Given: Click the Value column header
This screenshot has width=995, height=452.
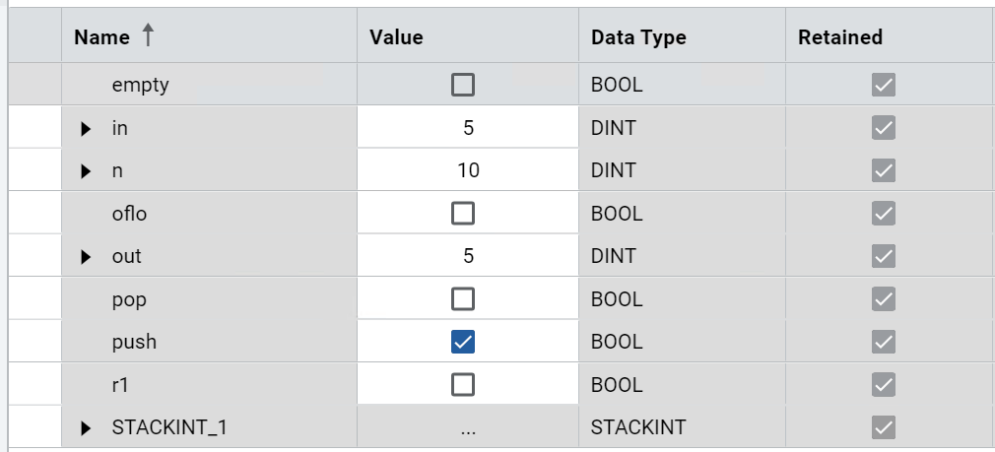Looking at the screenshot, I should tap(396, 37).
